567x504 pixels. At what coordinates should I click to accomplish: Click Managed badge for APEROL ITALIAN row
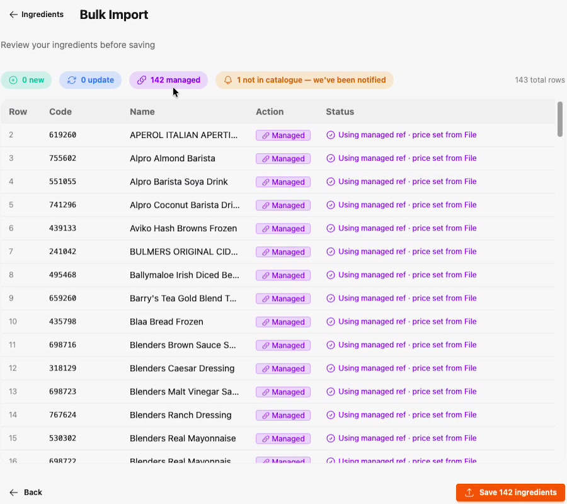click(x=283, y=135)
